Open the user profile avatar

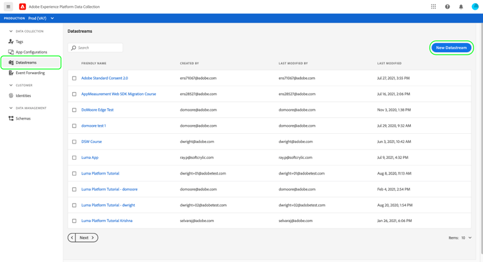[x=475, y=6]
